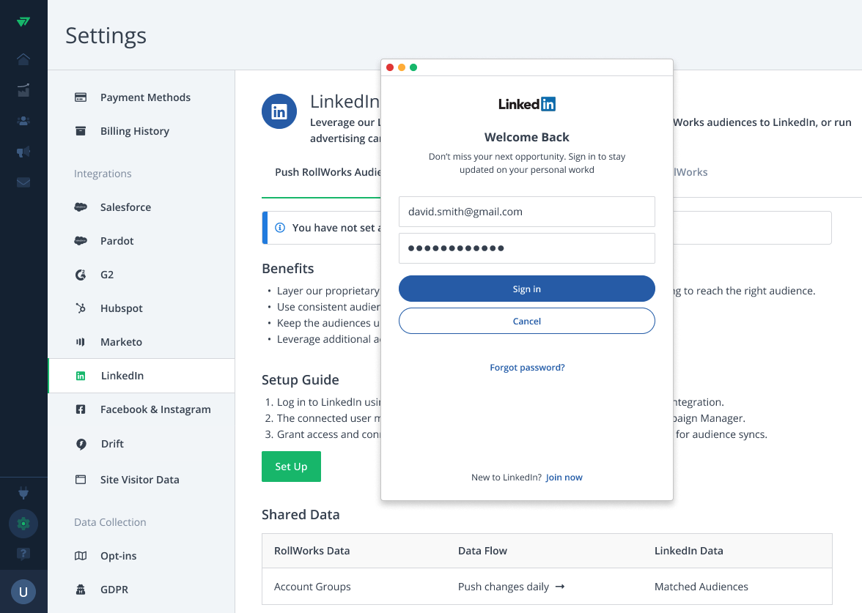Maximize the popup with the green dot
This screenshot has width=862, height=613.
[x=413, y=67]
